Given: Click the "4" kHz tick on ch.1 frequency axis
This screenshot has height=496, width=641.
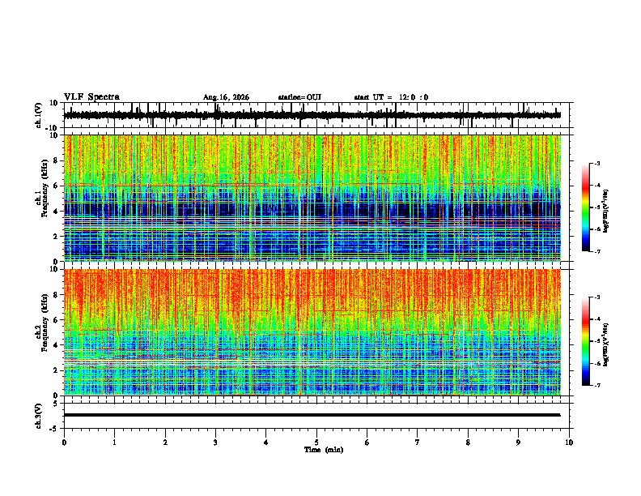Looking at the screenshot, I should pos(56,212).
